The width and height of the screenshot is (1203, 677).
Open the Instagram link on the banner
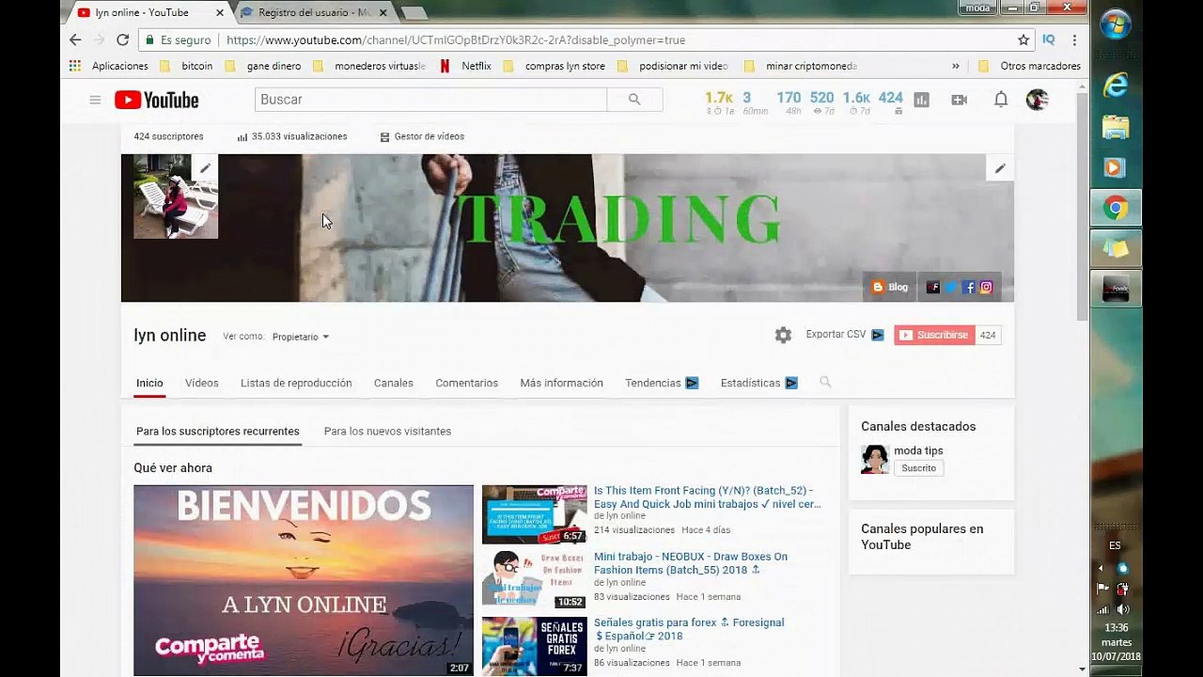986,288
